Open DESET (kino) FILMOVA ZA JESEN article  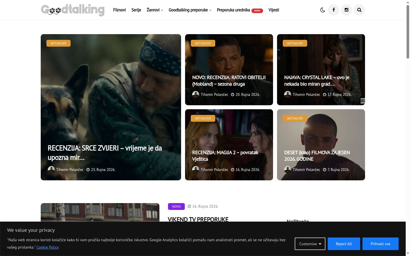(x=317, y=156)
